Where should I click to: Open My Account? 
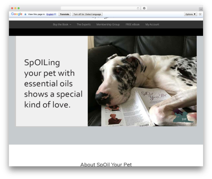coord(152,25)
